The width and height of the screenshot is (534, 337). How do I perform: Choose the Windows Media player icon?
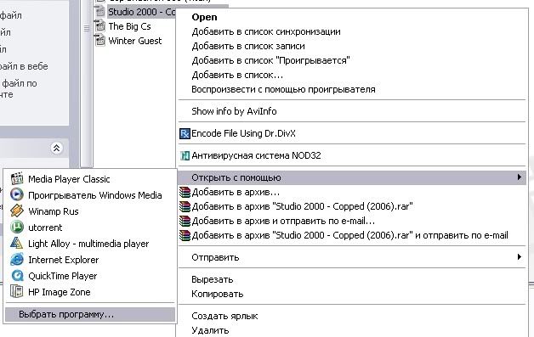pyautogui.click(x=17, y=195)
